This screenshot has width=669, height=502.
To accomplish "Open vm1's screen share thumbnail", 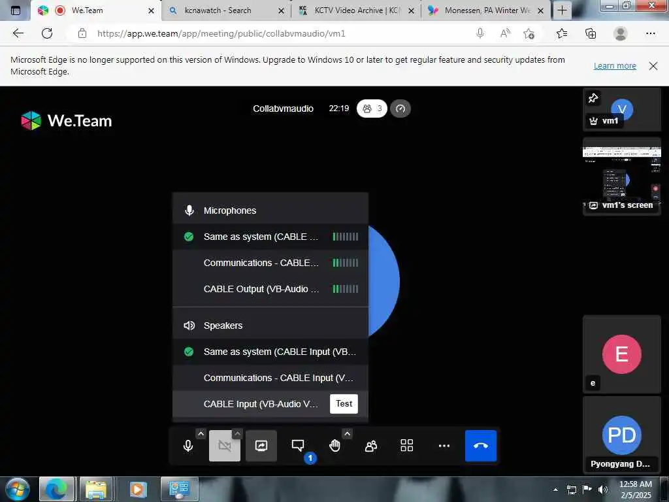I will pyautogui.click(x=622, y=176).
